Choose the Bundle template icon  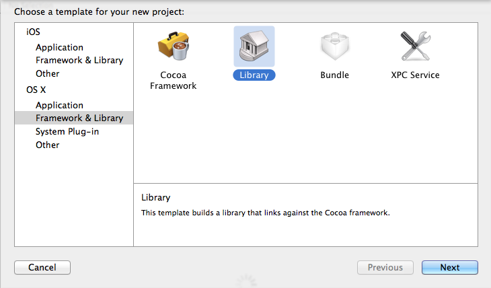pos(334,46)
